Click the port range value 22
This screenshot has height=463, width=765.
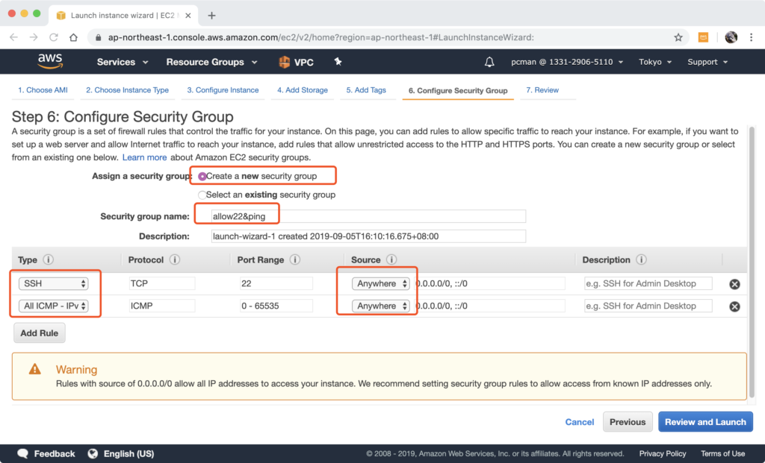click(276, 283)
